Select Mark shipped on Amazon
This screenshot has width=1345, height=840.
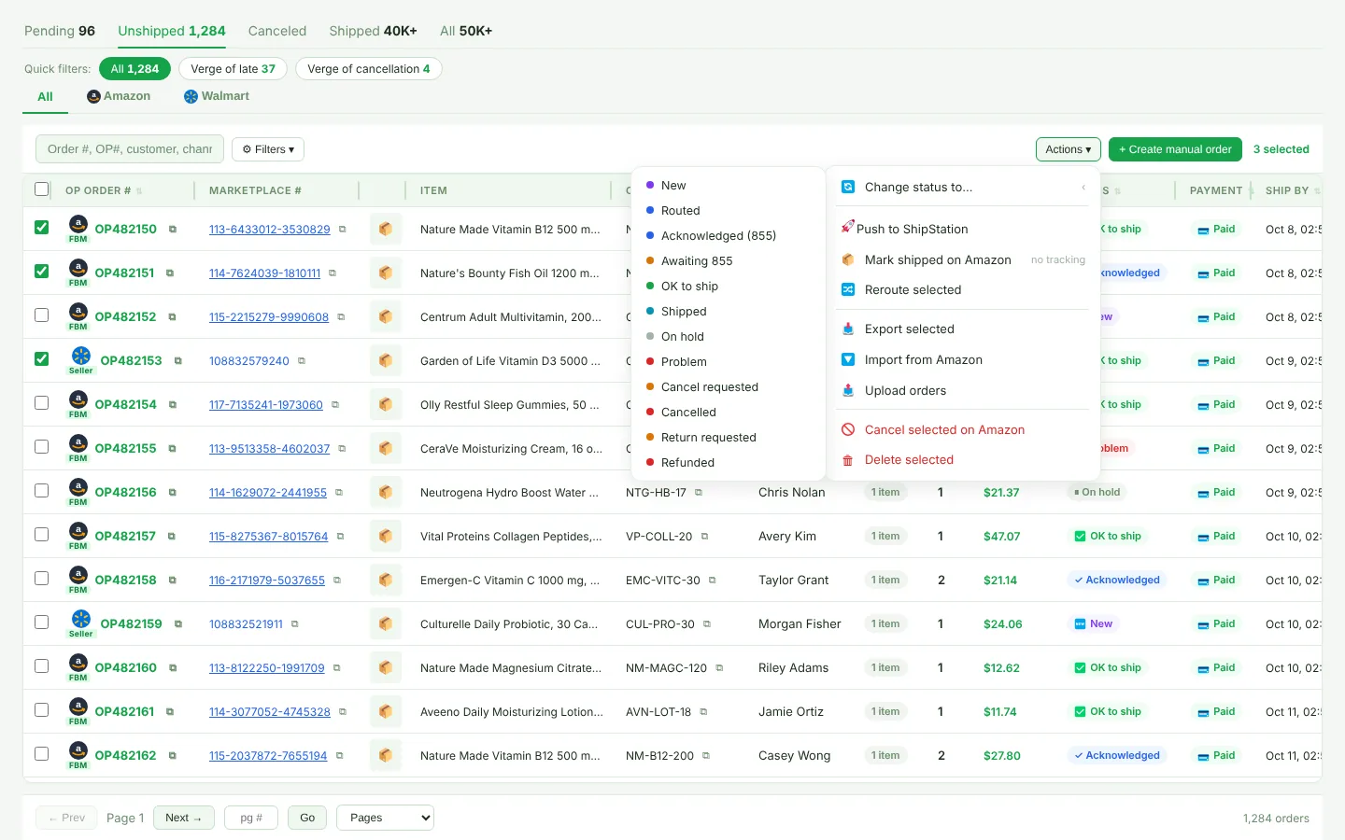pos(963,259)
